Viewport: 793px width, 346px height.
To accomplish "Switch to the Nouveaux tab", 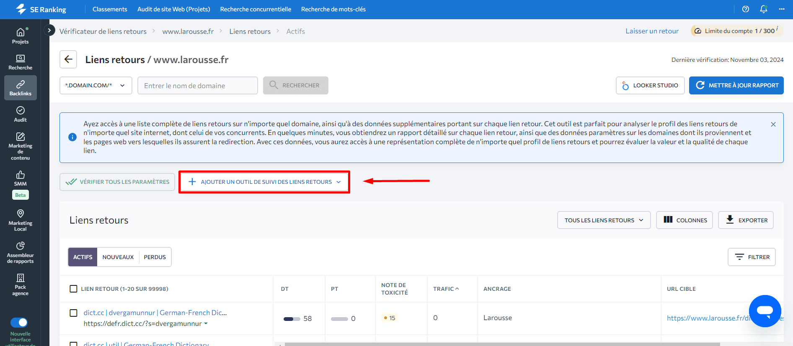I will [x=118, y=257].
